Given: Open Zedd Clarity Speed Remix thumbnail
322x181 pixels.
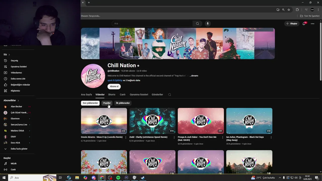Looking at the screenshot, I should point(152,121).
